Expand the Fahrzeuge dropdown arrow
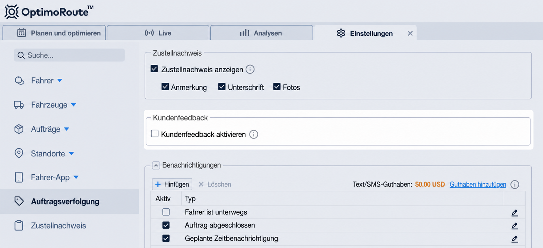This screenshot has width=543, height=248. tap(74, 105)
